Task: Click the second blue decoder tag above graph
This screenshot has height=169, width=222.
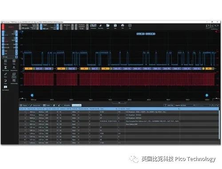Action: 150,34
